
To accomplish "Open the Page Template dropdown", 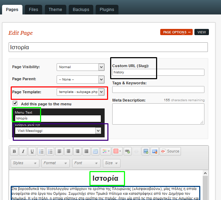I will pyautogui.click(x=80, y=92).
